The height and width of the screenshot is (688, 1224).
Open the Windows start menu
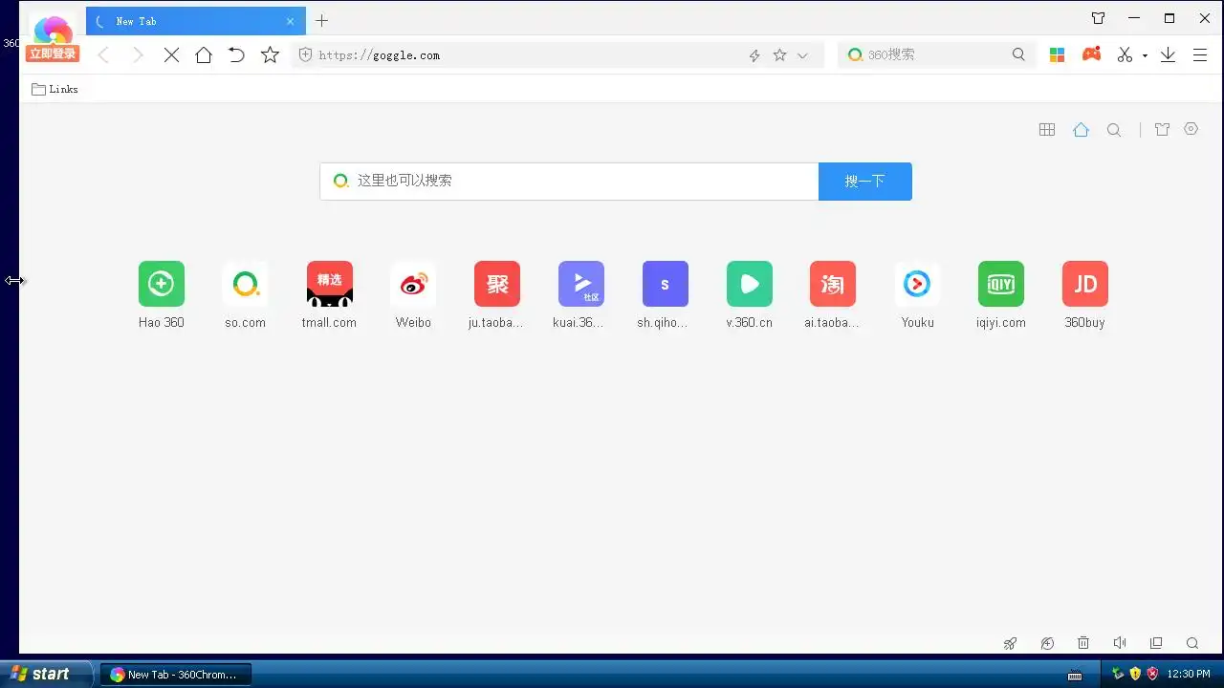click(46, 674)
